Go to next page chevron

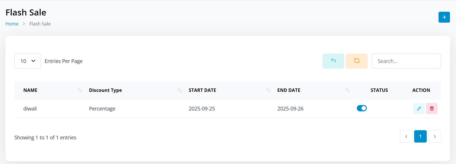pyautogui.click(x=435, y=137)
